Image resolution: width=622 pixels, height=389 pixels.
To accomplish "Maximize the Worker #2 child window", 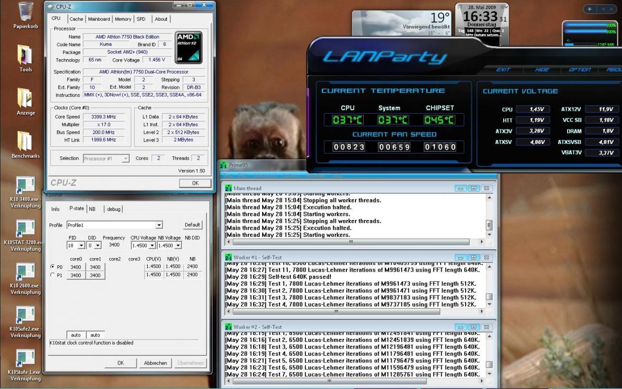I will (x=473, y=327).
